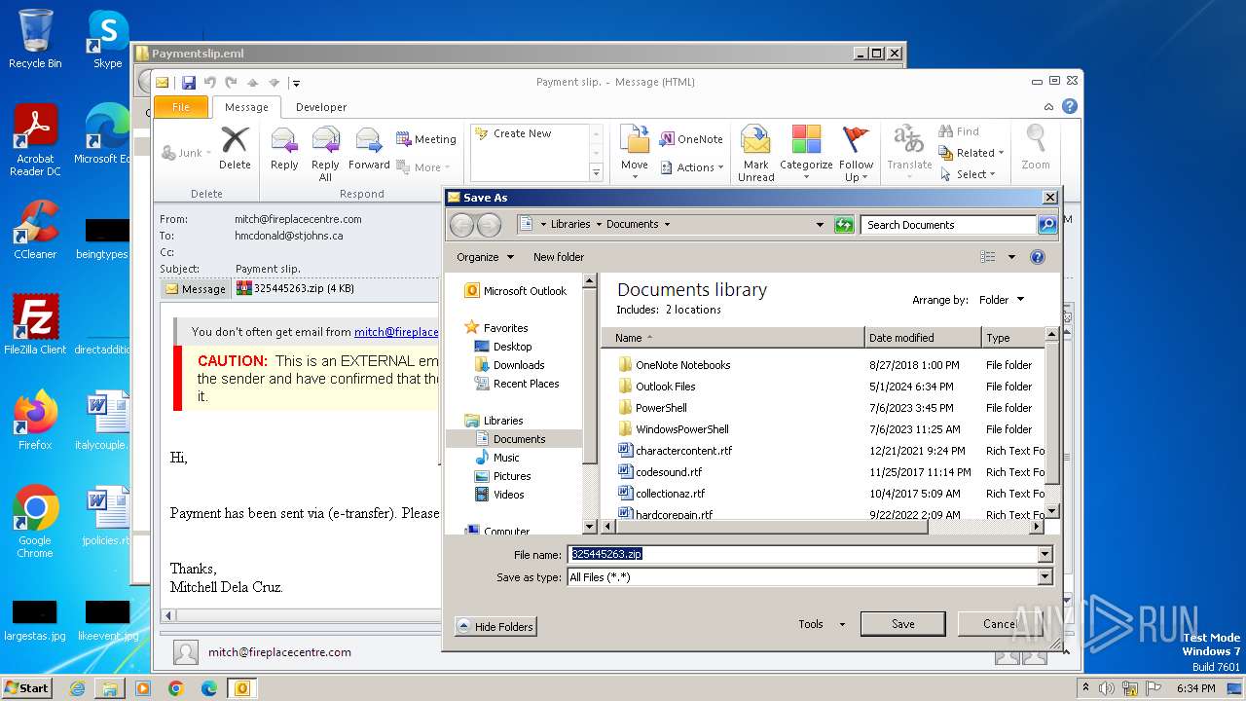
Task: Open OneNote from the ribbon
Action: 691,139
